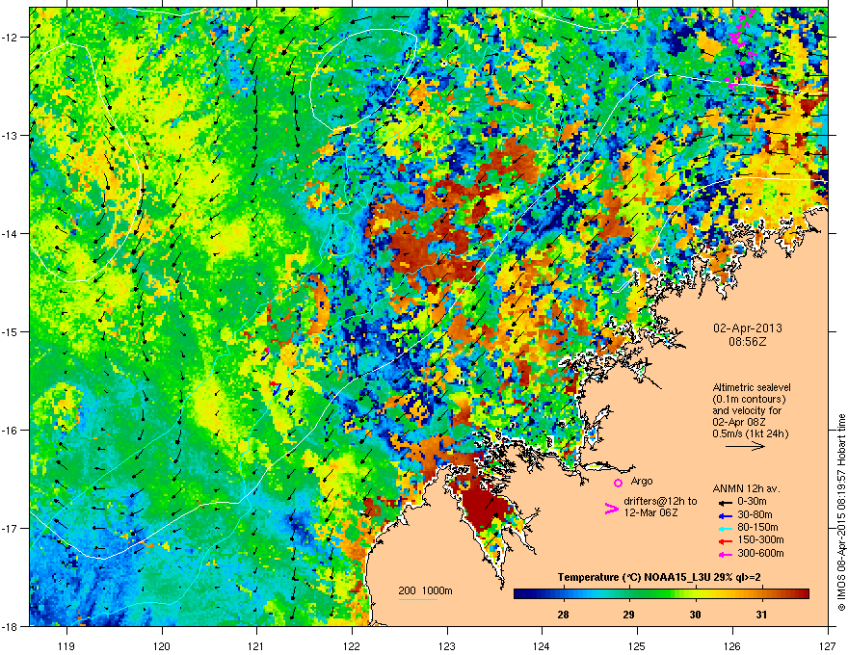Click the '08:56Z' time label
848x655 pixels.
[x=748, y=342]
